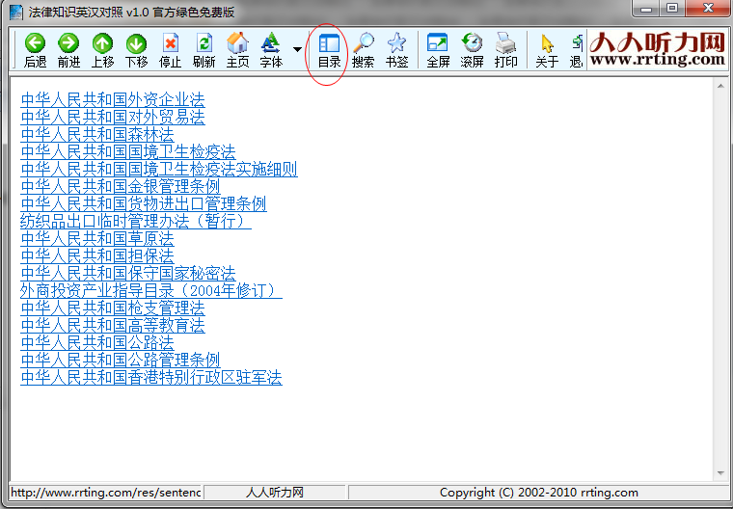Screen dimensions: 733x509
Task: Open link 中华人民共和国对外贸易法
Action: tap(113, 117)
